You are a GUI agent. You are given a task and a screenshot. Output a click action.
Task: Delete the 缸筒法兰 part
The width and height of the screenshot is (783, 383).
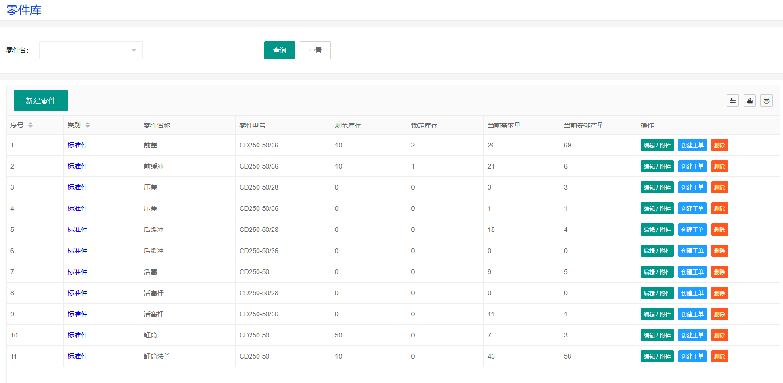pos(719,356)
